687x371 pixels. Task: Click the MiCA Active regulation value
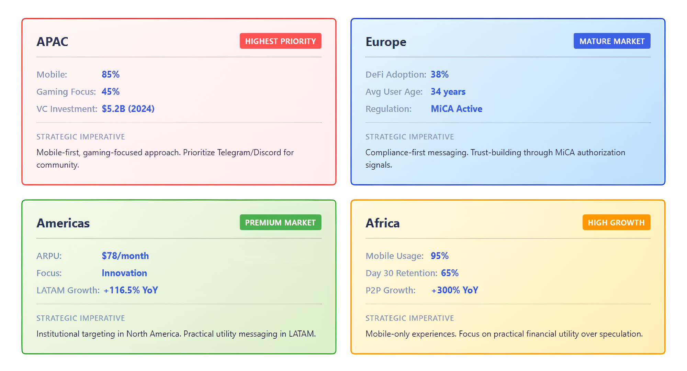[457, 109]
